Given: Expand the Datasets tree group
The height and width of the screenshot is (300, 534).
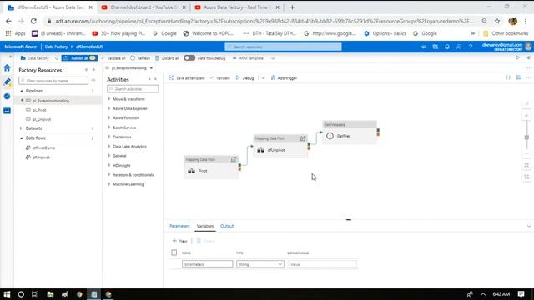Looking at the screenshot, I should coord(22,128).
